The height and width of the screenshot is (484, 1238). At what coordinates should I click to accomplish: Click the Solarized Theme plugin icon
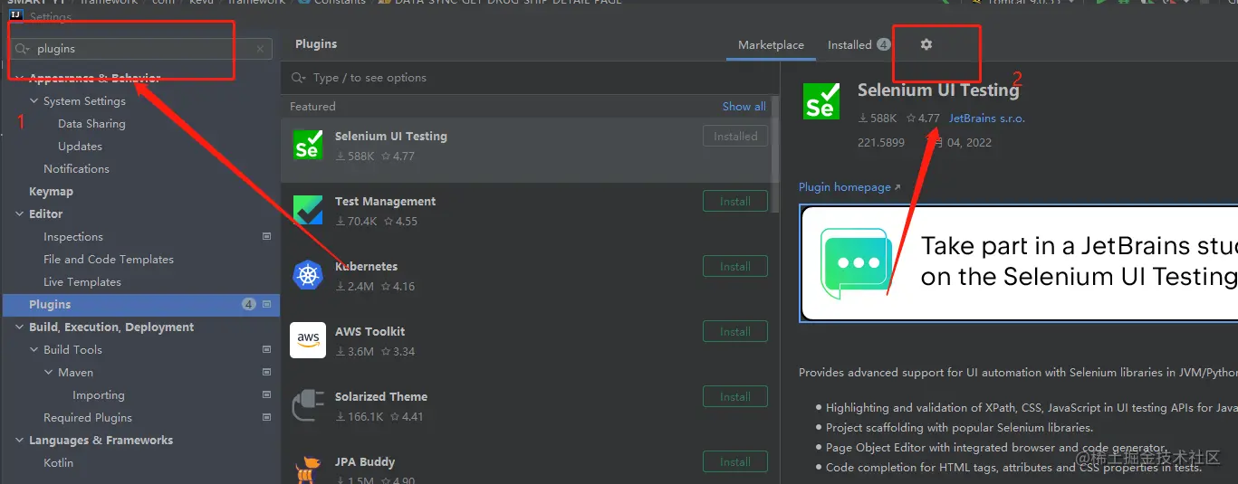pos(308,405)
